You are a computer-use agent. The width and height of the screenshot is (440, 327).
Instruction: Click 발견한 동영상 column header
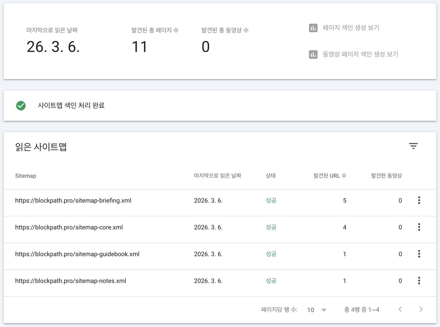(386, 176)
